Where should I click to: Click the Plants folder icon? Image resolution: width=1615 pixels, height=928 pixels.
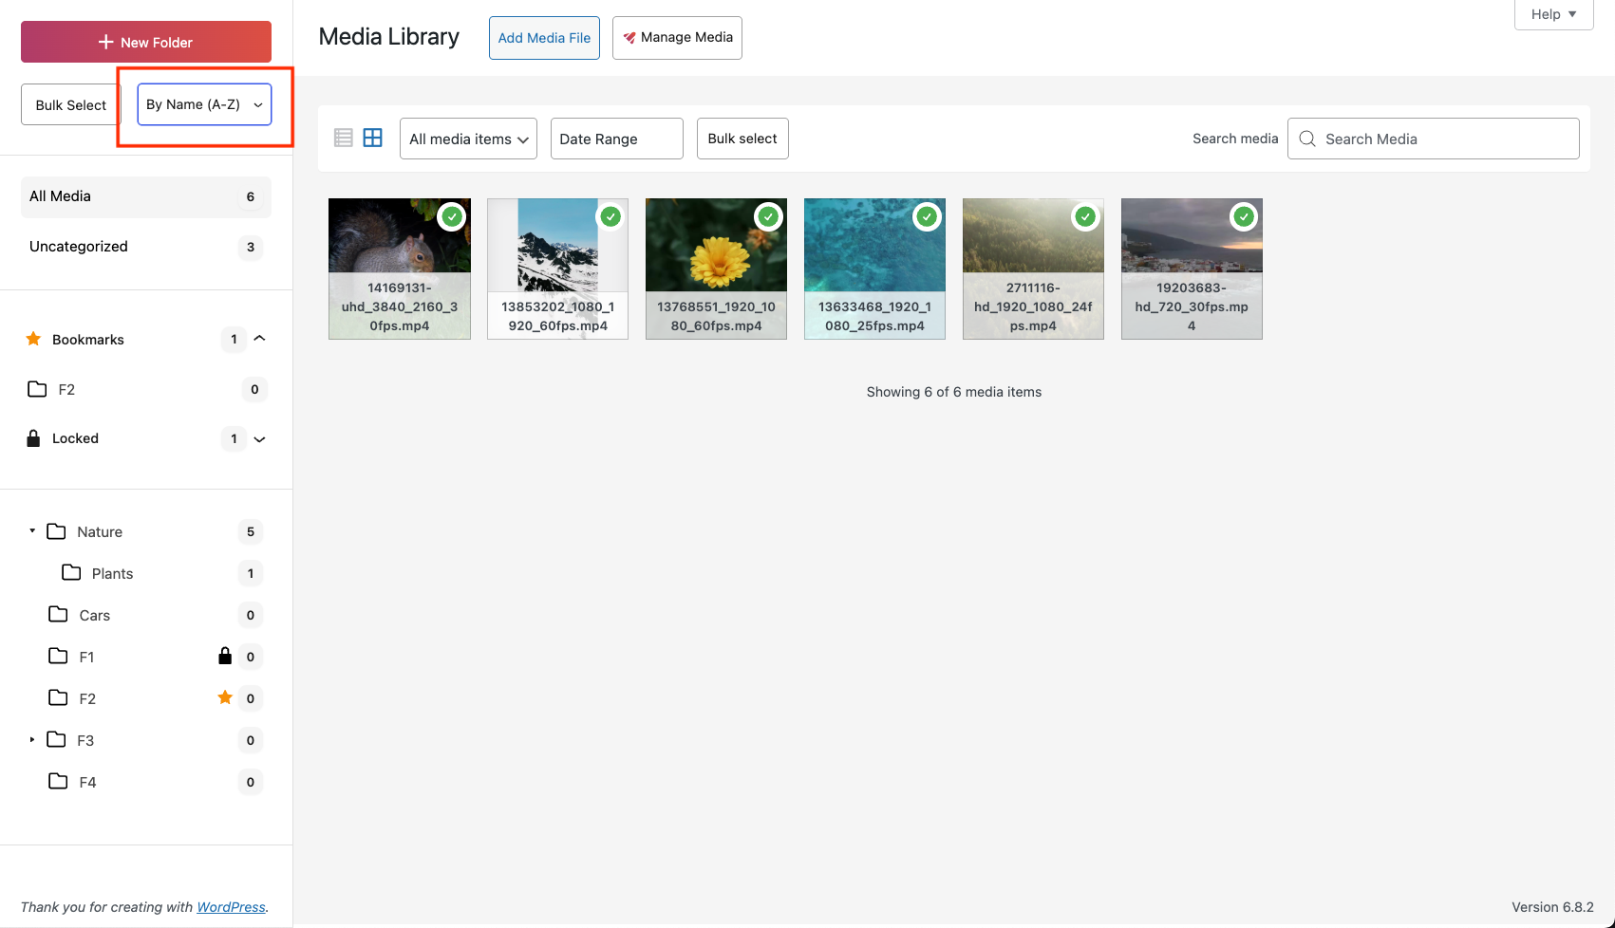coord(71,572)
